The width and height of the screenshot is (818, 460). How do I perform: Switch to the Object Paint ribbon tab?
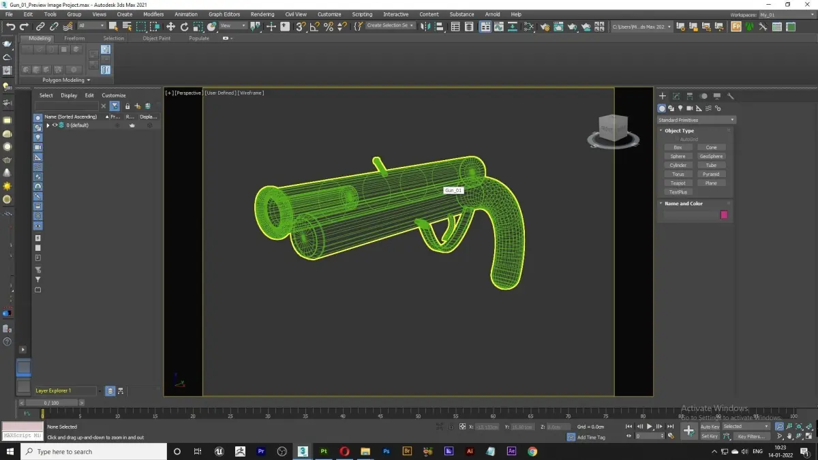[x=156, y=38]
